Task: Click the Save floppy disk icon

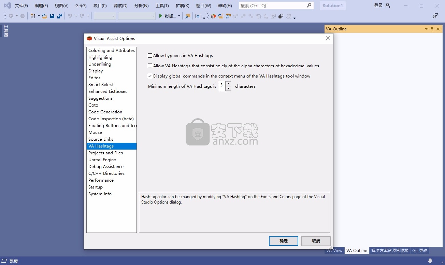Action: point(52,16)
